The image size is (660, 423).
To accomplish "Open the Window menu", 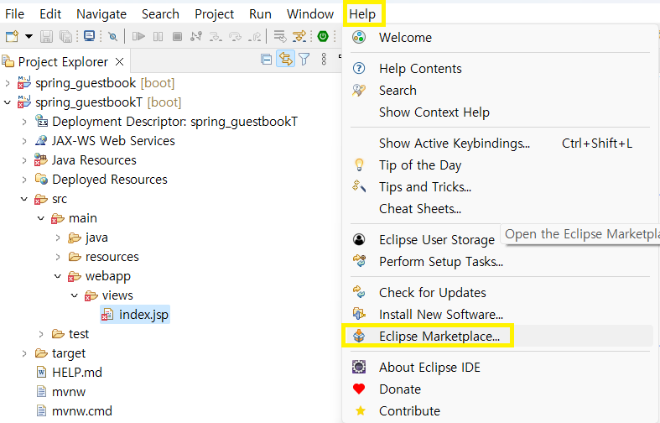I will [x=310, y=14].
